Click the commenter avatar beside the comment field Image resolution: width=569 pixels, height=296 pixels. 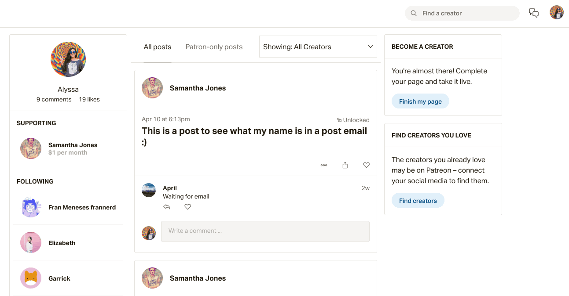click(x=149, y=233)
